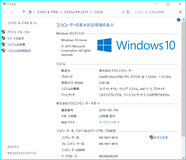Screen dimensions: 186x160
Task: Click shield icon beside デバイス マネージャー
Action: (x=3, y=32)
